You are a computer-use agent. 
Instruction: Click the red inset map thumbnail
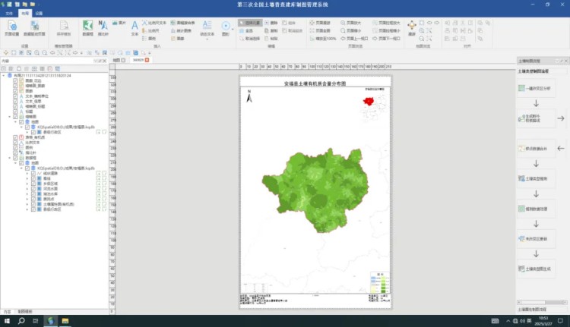click(371, 107)
